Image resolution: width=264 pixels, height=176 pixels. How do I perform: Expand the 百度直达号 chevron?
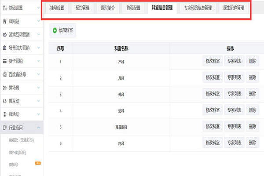coord(39,74)
